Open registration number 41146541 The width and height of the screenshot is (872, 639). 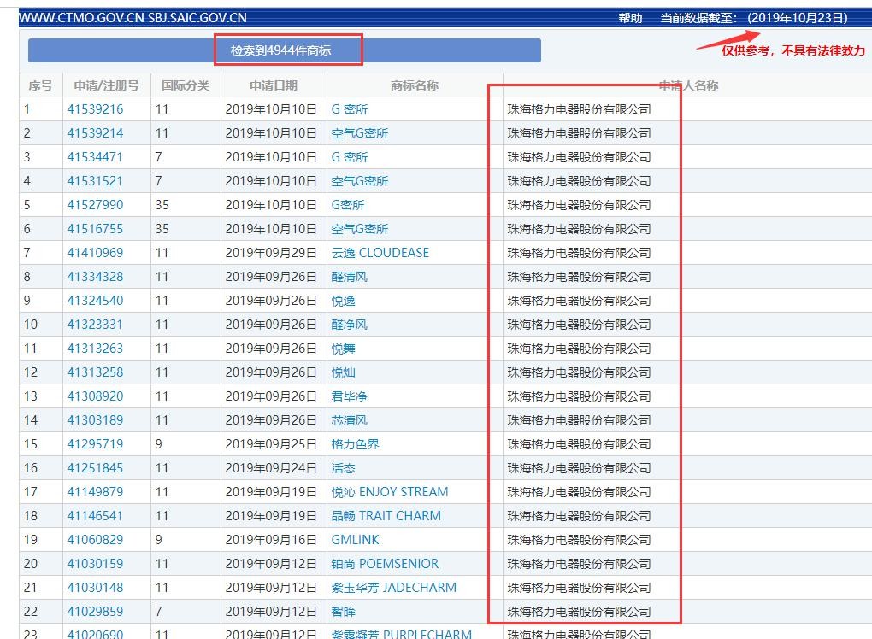pos(95,516)
